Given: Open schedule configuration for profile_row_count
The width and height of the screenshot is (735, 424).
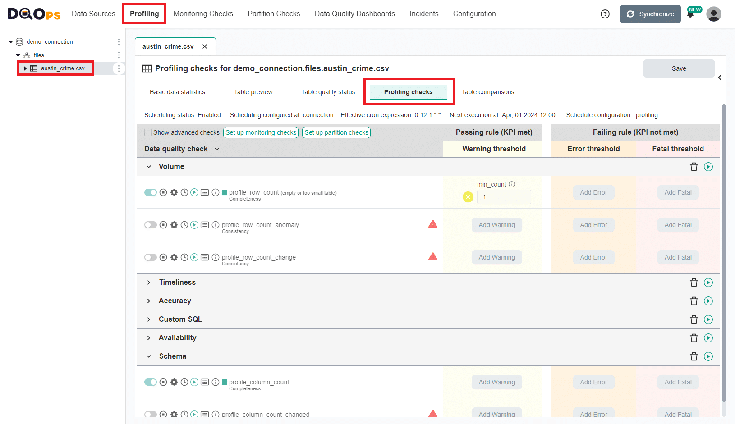Looking at the screenshot, I should (184, 192).
